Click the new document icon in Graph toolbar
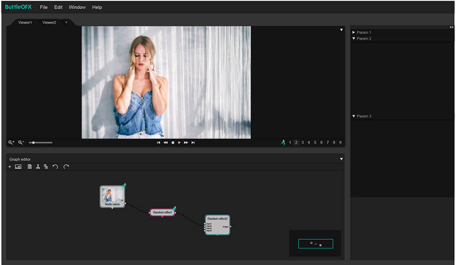Screen dimensions: 456x265 click(29, 167)
